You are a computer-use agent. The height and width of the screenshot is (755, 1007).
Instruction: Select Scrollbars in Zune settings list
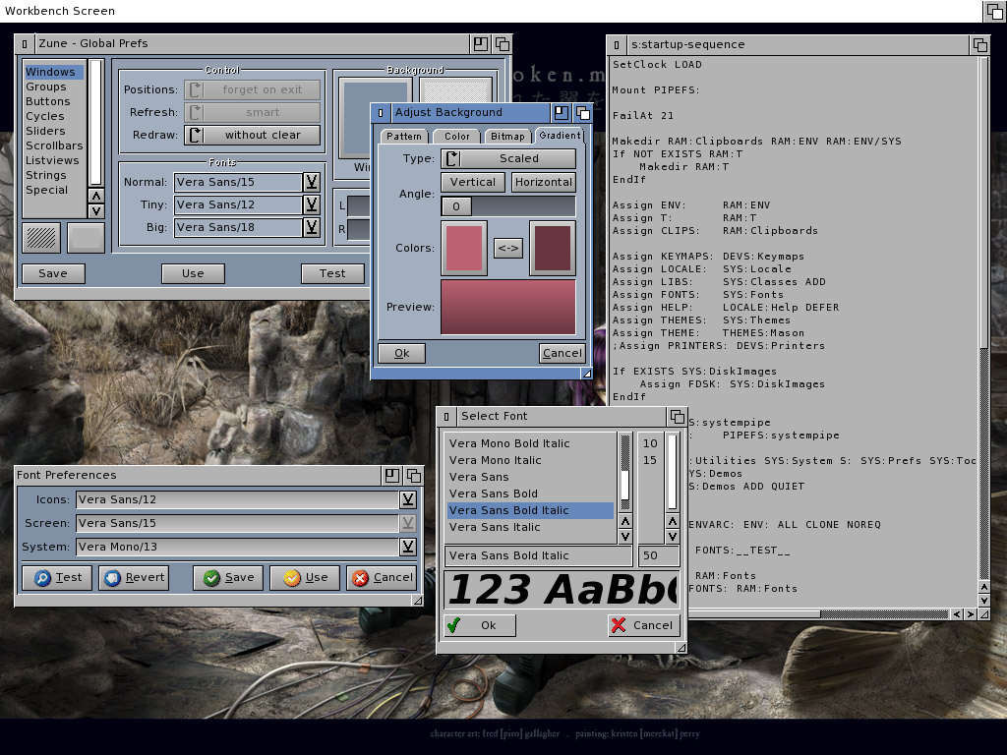[x=54, y=145]
